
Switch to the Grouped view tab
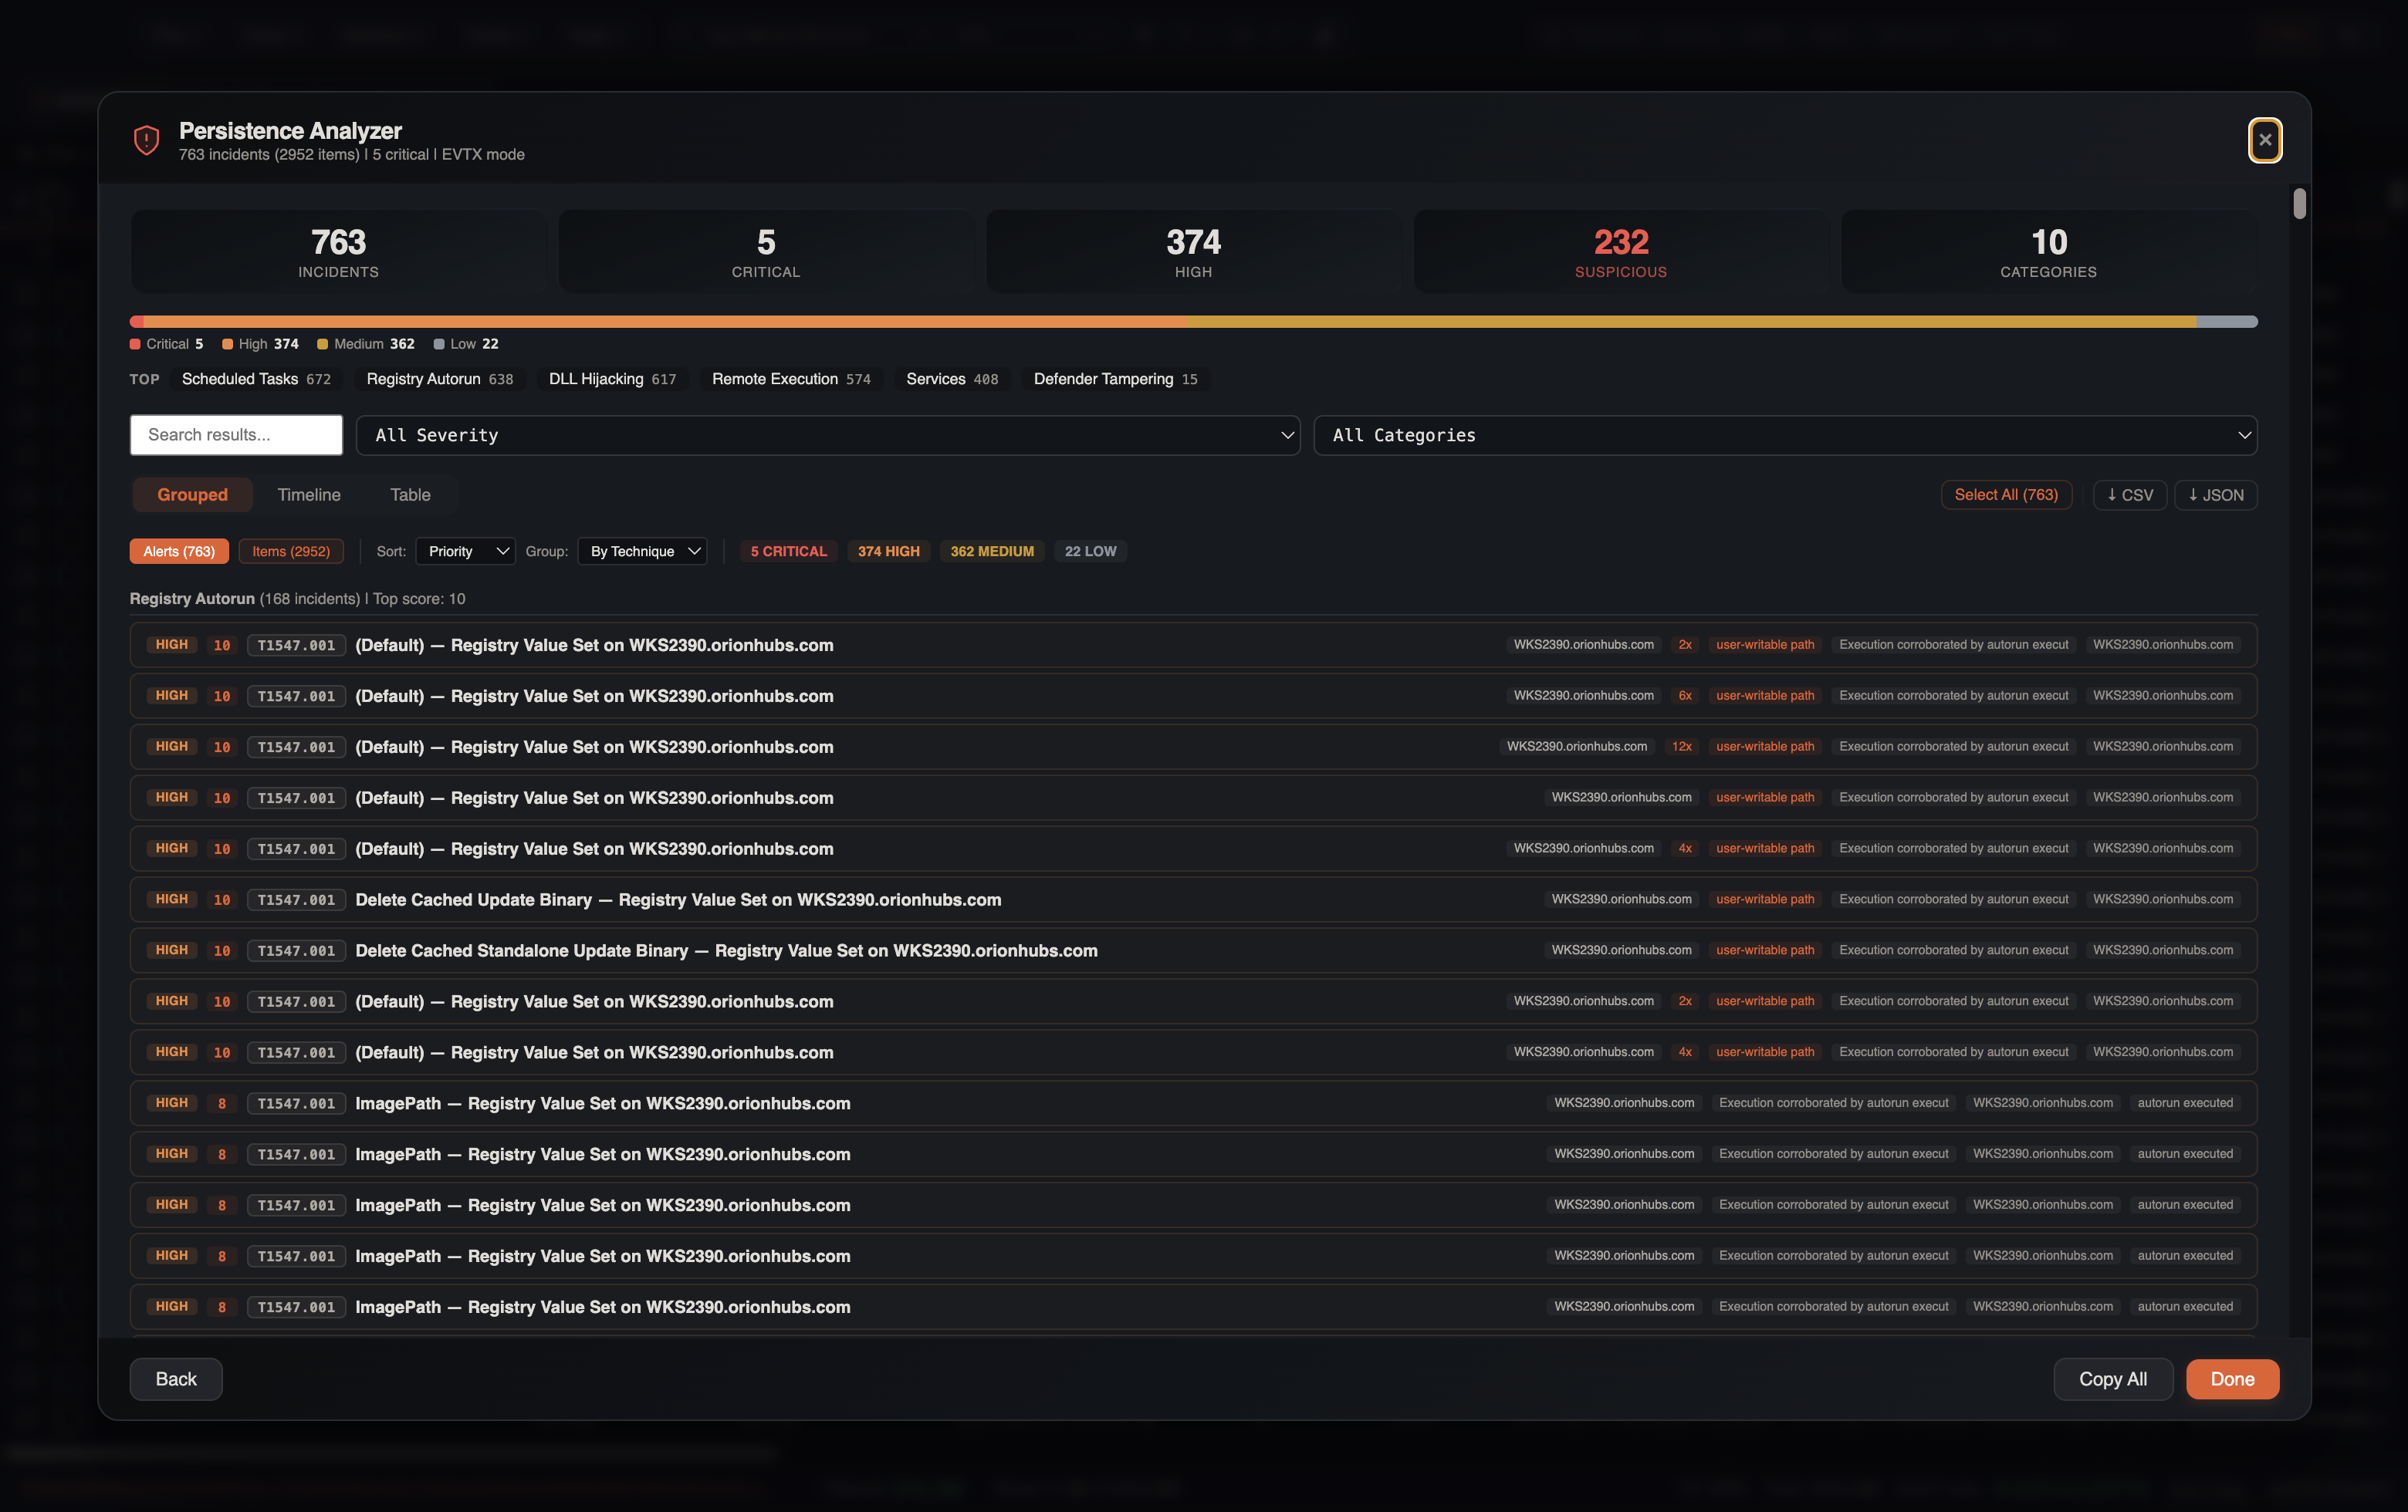[192, 494]
